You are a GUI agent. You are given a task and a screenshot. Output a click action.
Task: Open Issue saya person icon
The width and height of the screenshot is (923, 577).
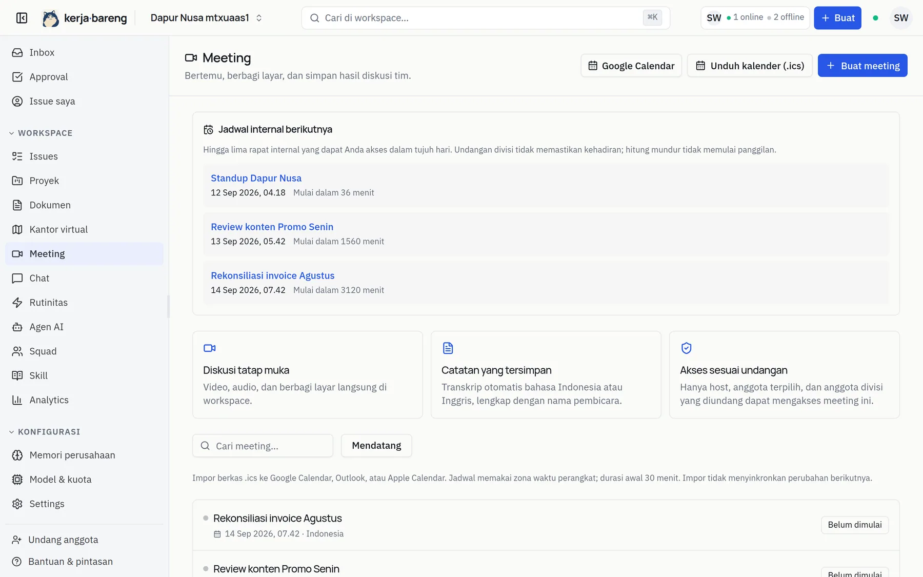click(x=17, y=101)
